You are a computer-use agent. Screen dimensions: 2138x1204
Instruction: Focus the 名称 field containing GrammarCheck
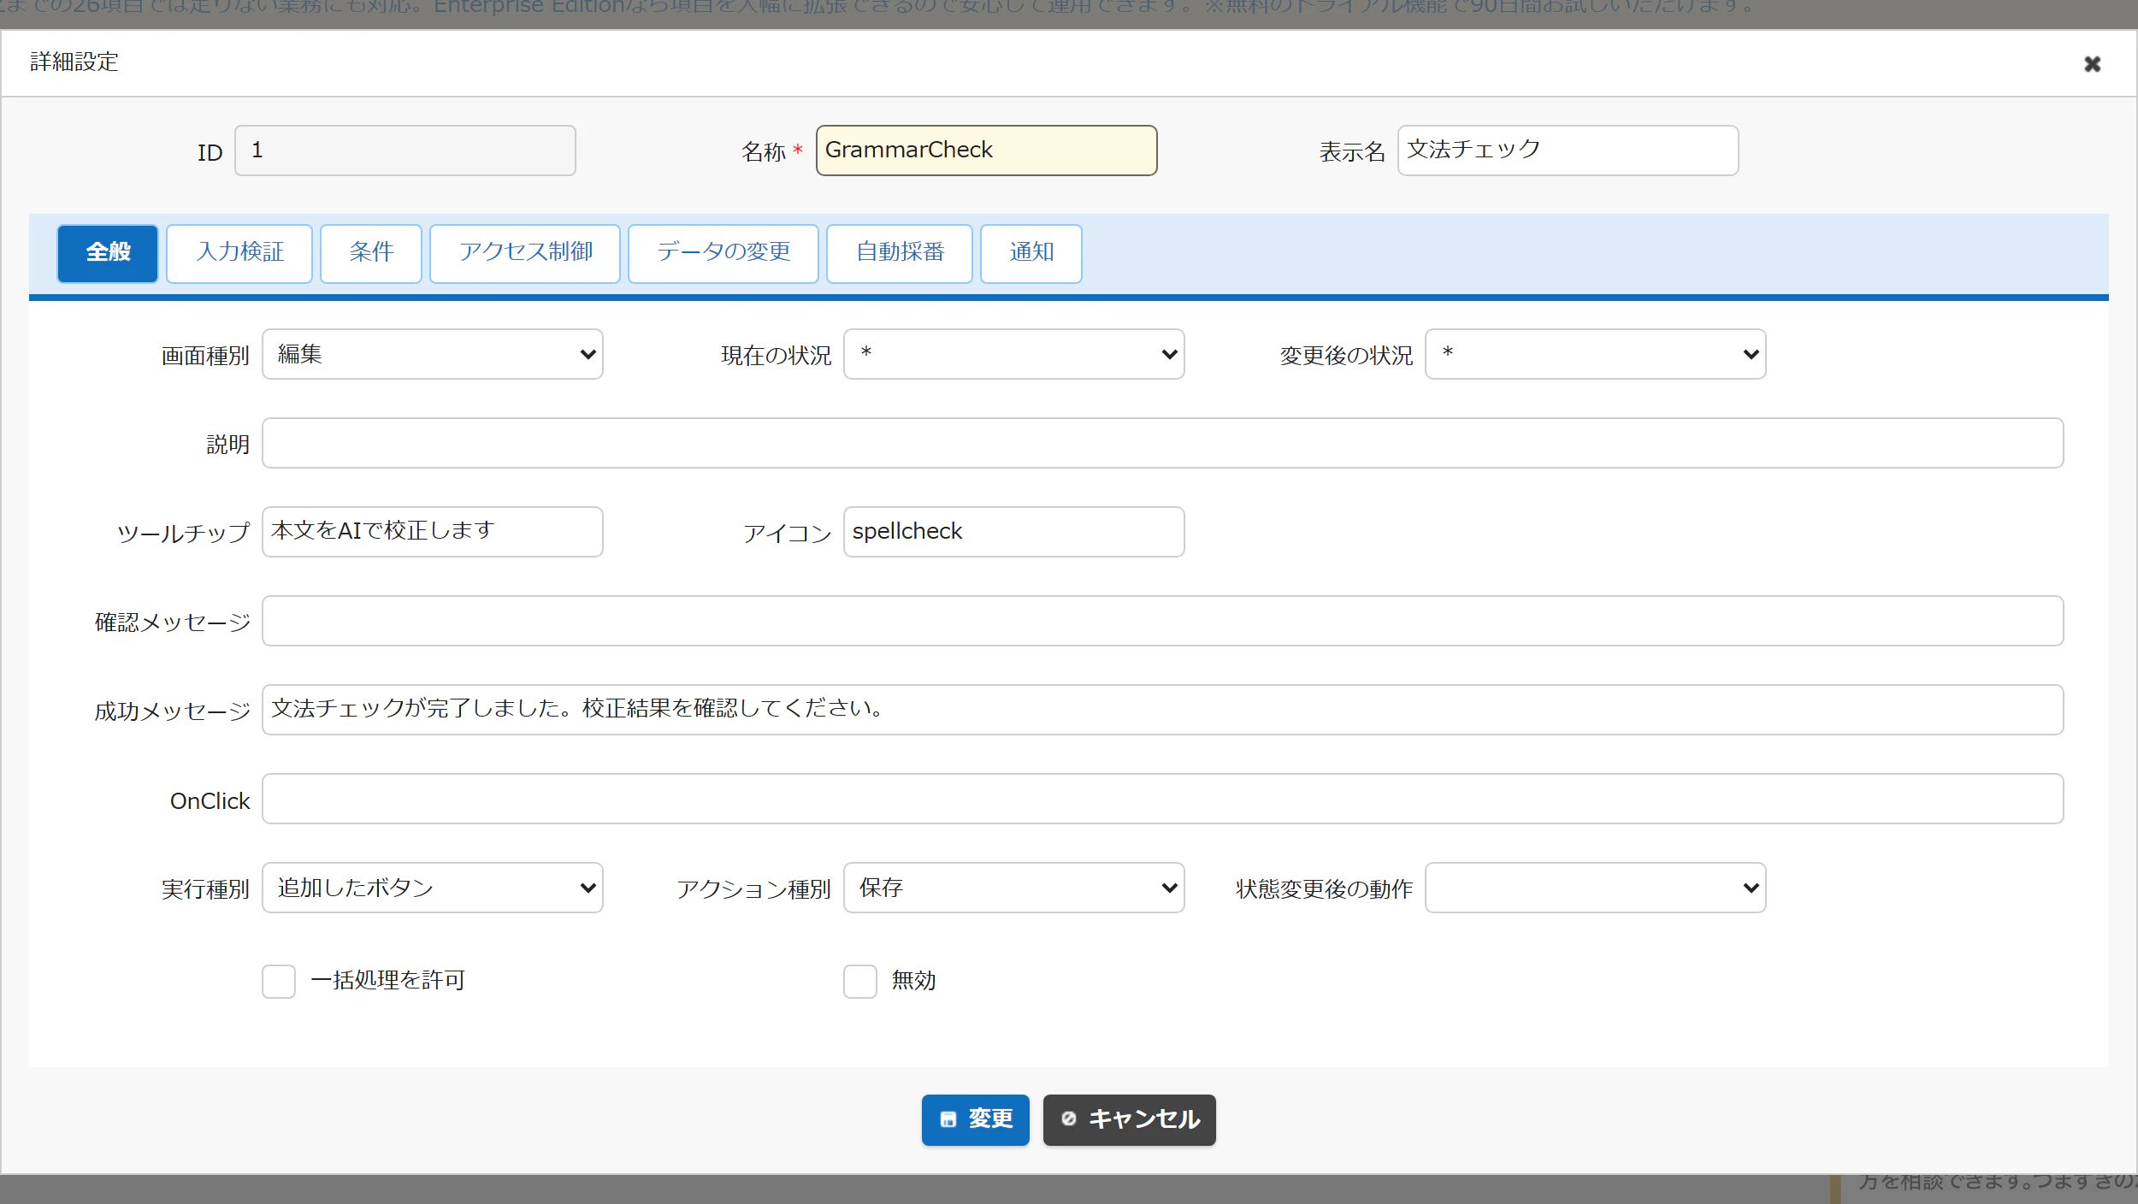point(987,150)
